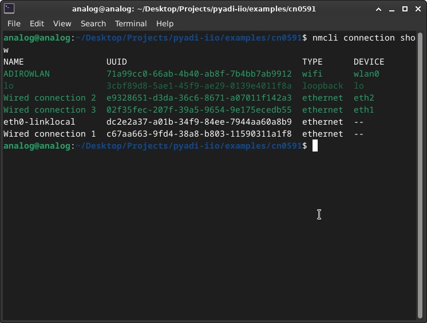427x323 pixels.
Task: Close the terminal window
Action: [418, 9]
